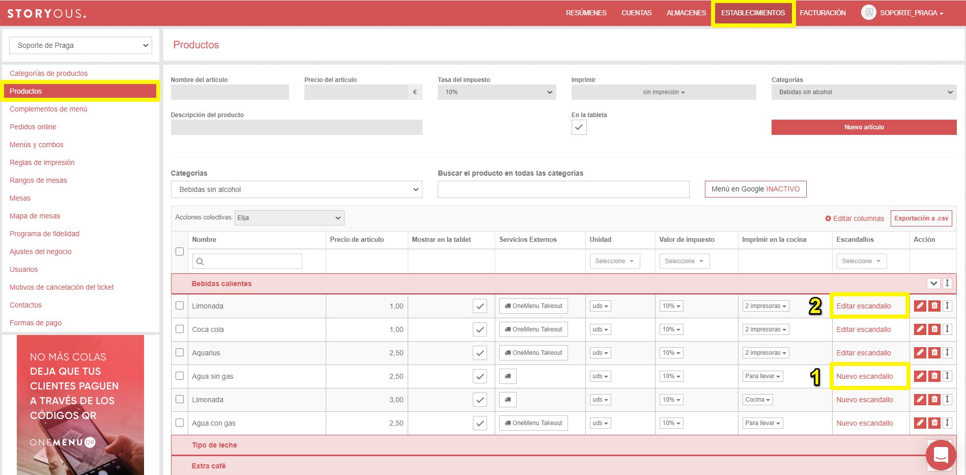966x475 pixels.
Task: Check the first Limonada row checkbox
Action: (x=180, y=305)
